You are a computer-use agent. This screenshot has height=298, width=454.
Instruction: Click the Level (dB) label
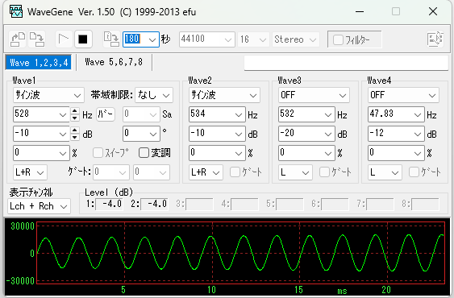tap(109, 192)
